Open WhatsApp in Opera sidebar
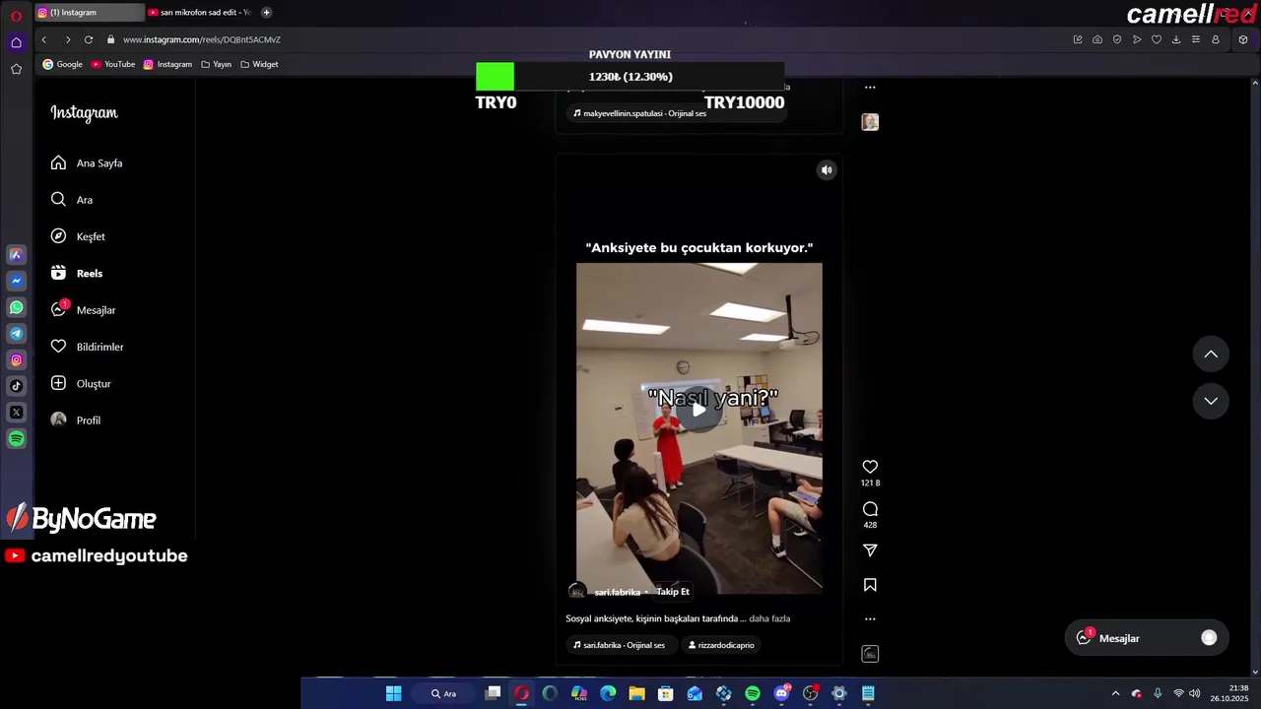This screenshot has height=709, width=1261. (x=16, y=307)
